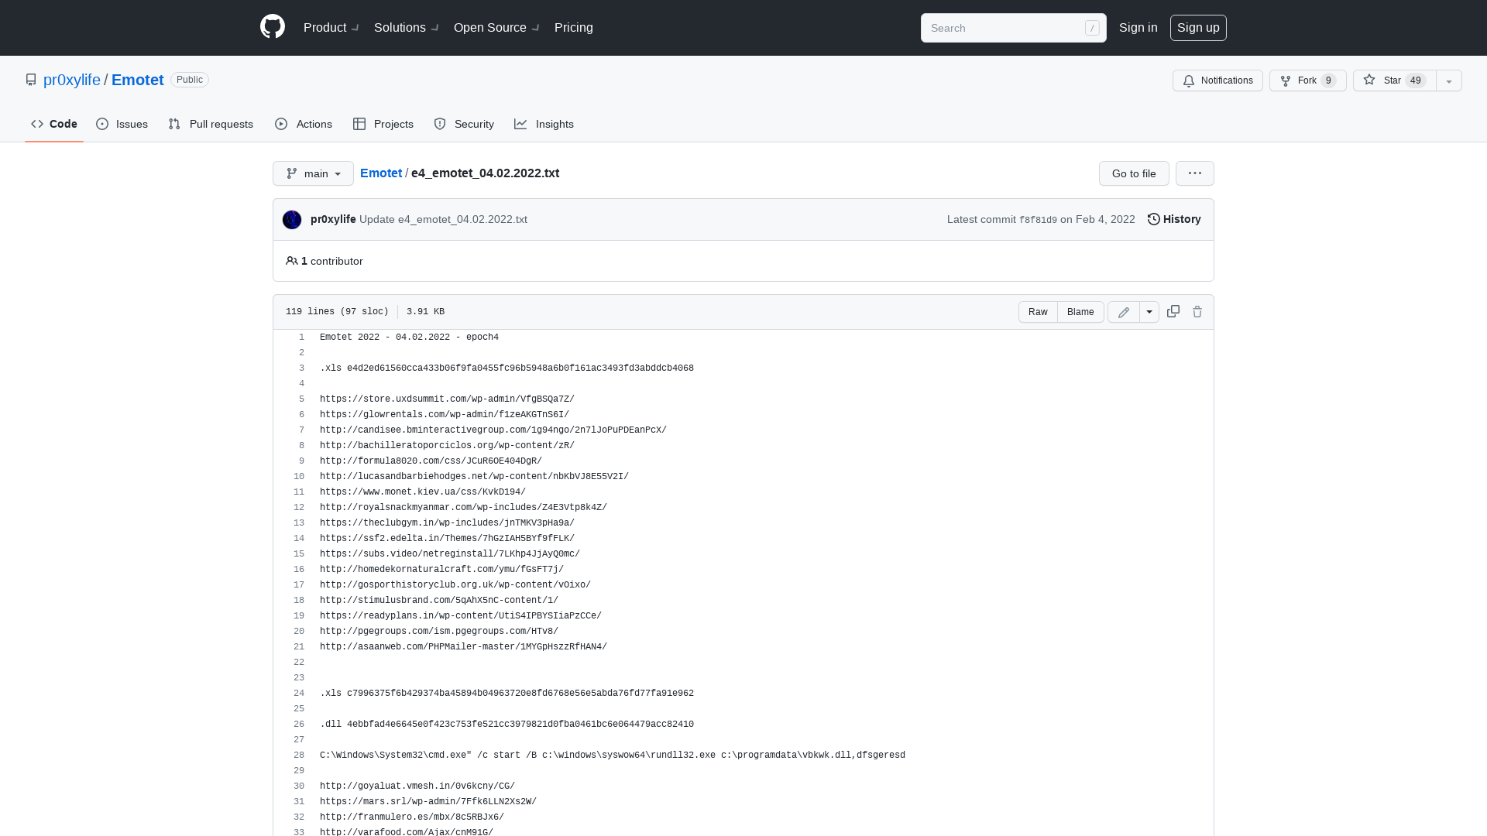The image size is (1487, 836).
Task: Open the Pull requests tab
Action: 211,124
